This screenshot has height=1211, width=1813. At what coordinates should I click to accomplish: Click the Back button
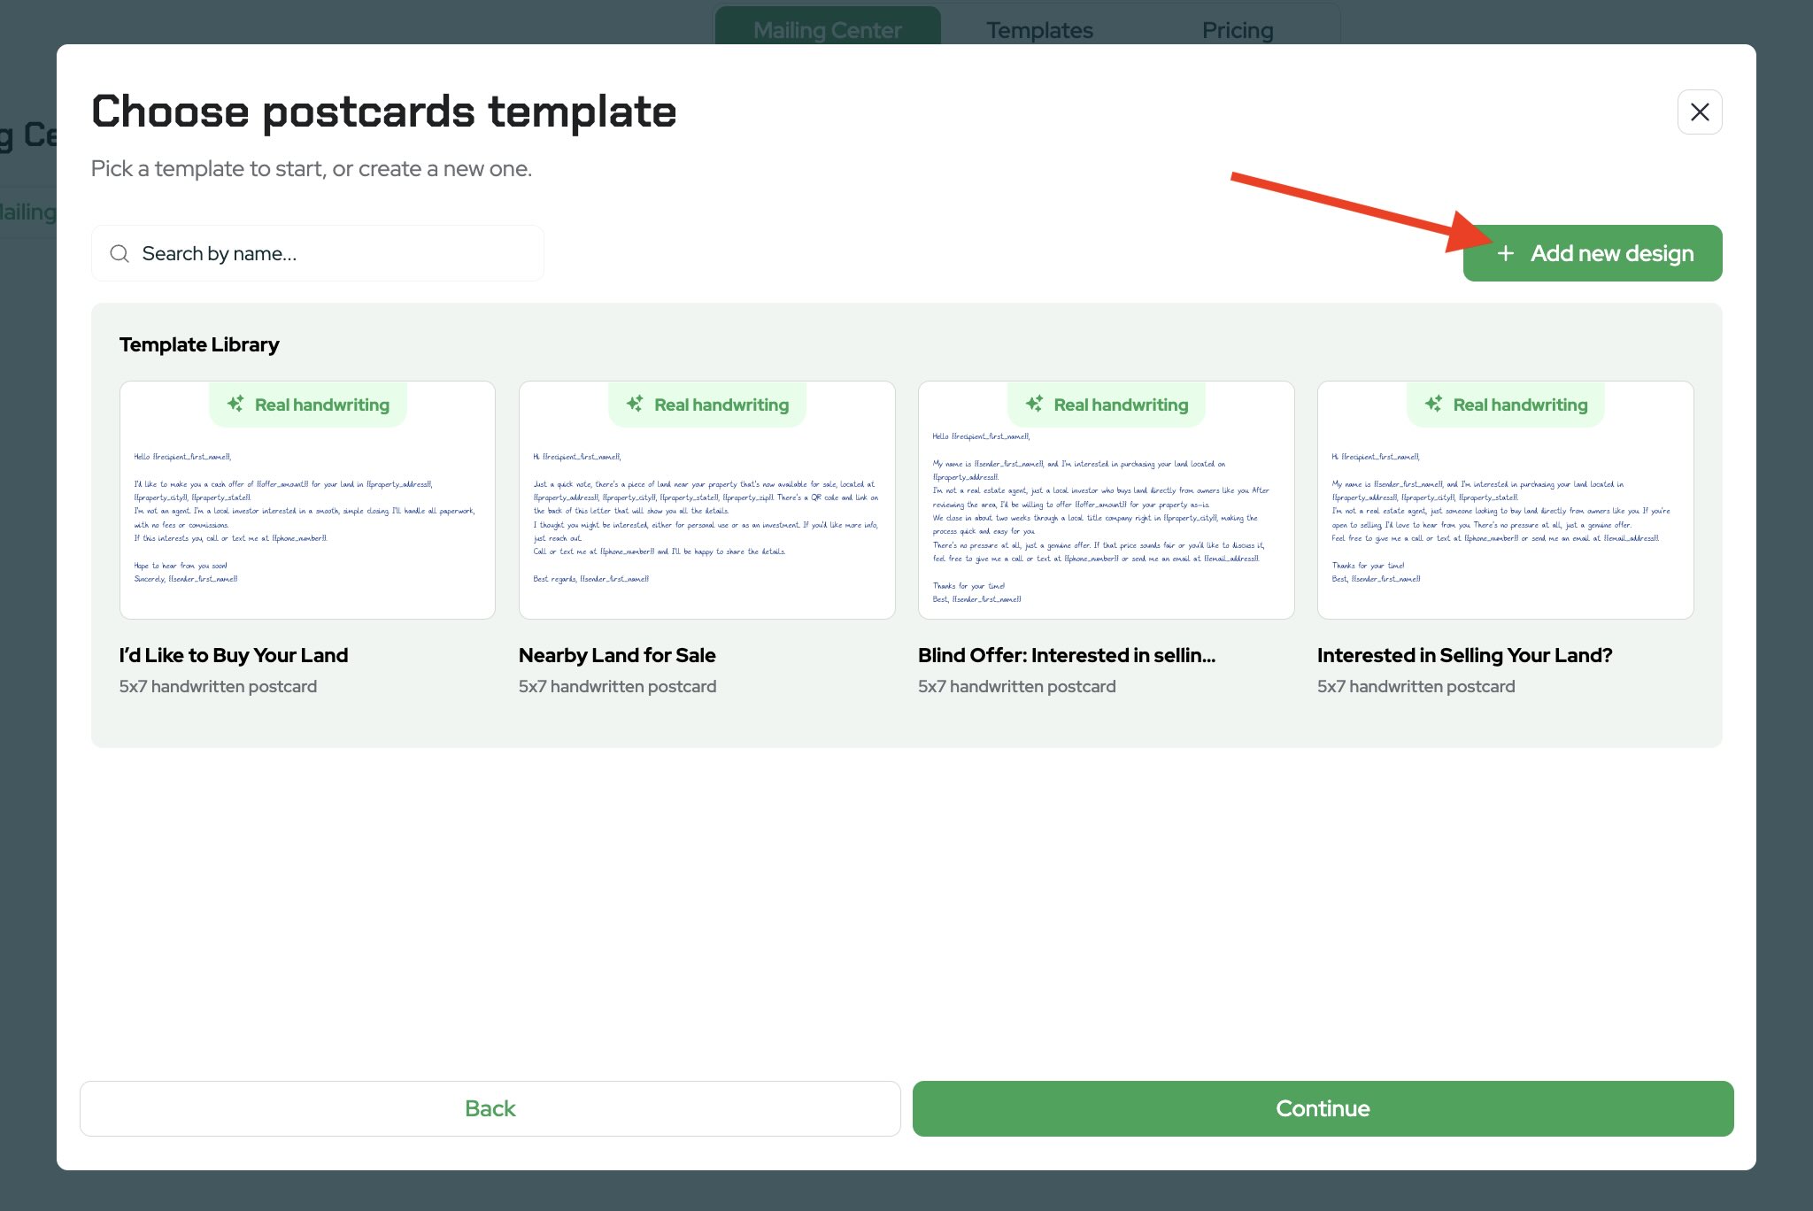(490, 1108)
